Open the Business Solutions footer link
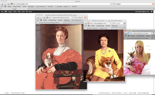155x95 pixels. [x=117, y=93]
